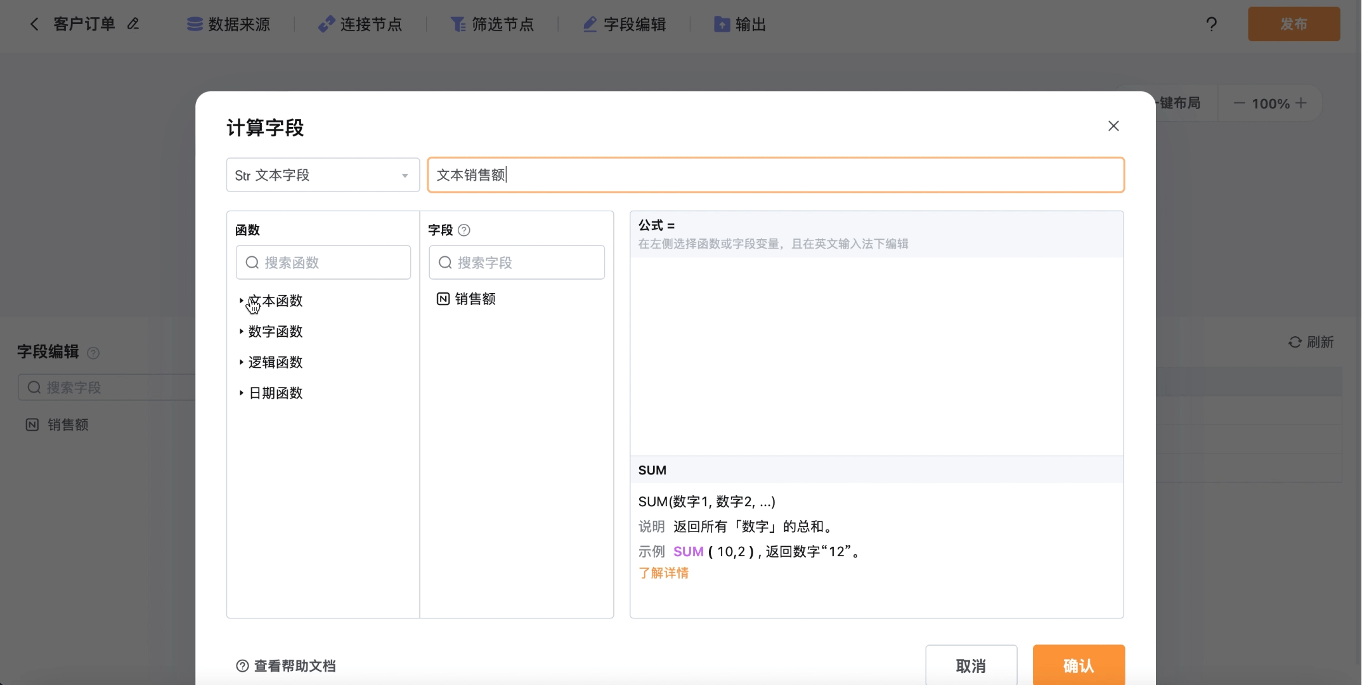Refresh data with the 刷新 button
1362x685 pixels.
click(1311, 342)
